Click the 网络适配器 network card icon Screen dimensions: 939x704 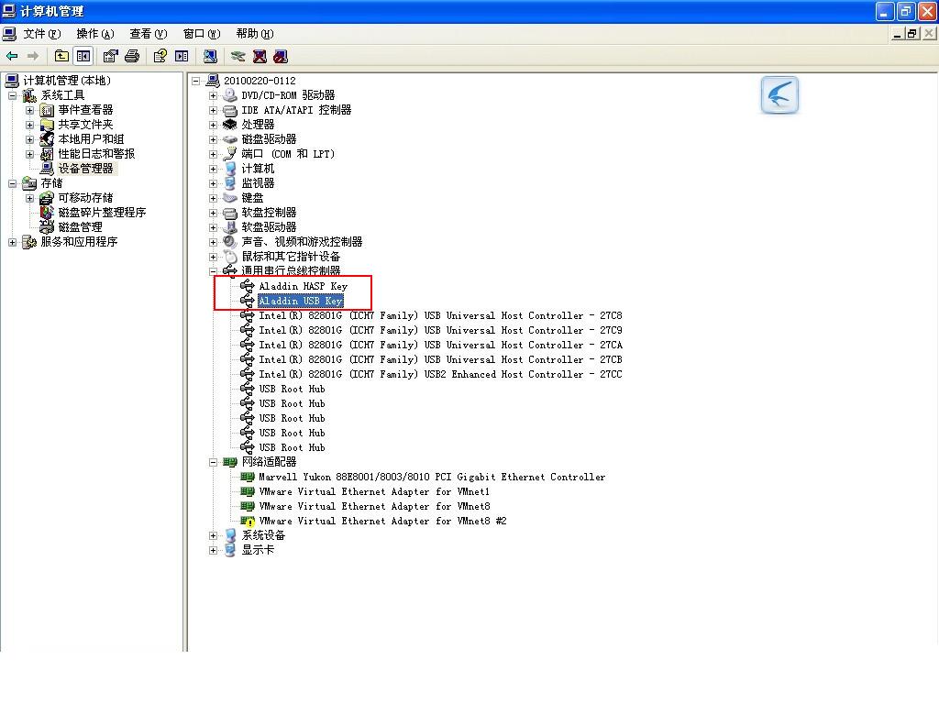click(230, 462)
